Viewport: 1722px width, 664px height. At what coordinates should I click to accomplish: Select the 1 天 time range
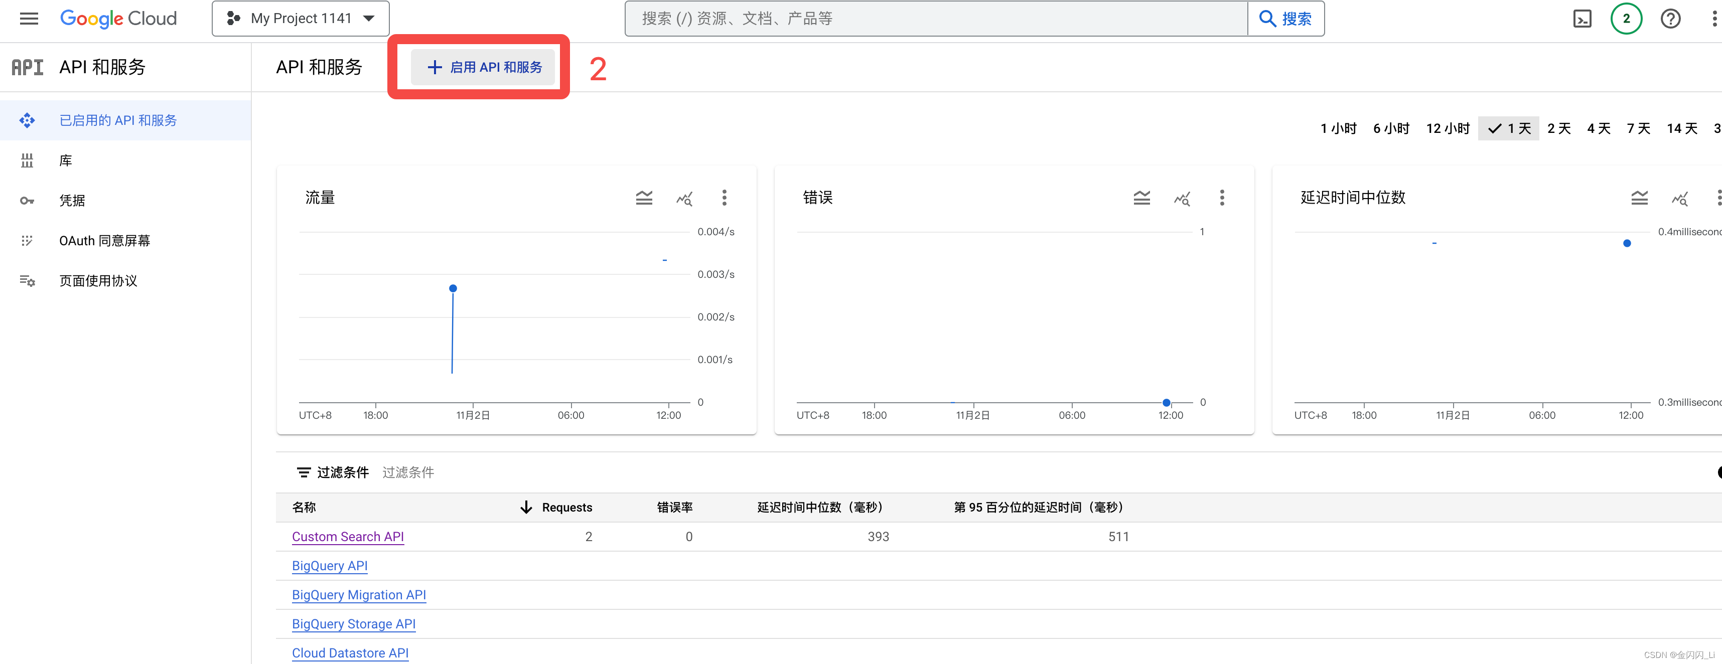click(x=1509, y=128)
